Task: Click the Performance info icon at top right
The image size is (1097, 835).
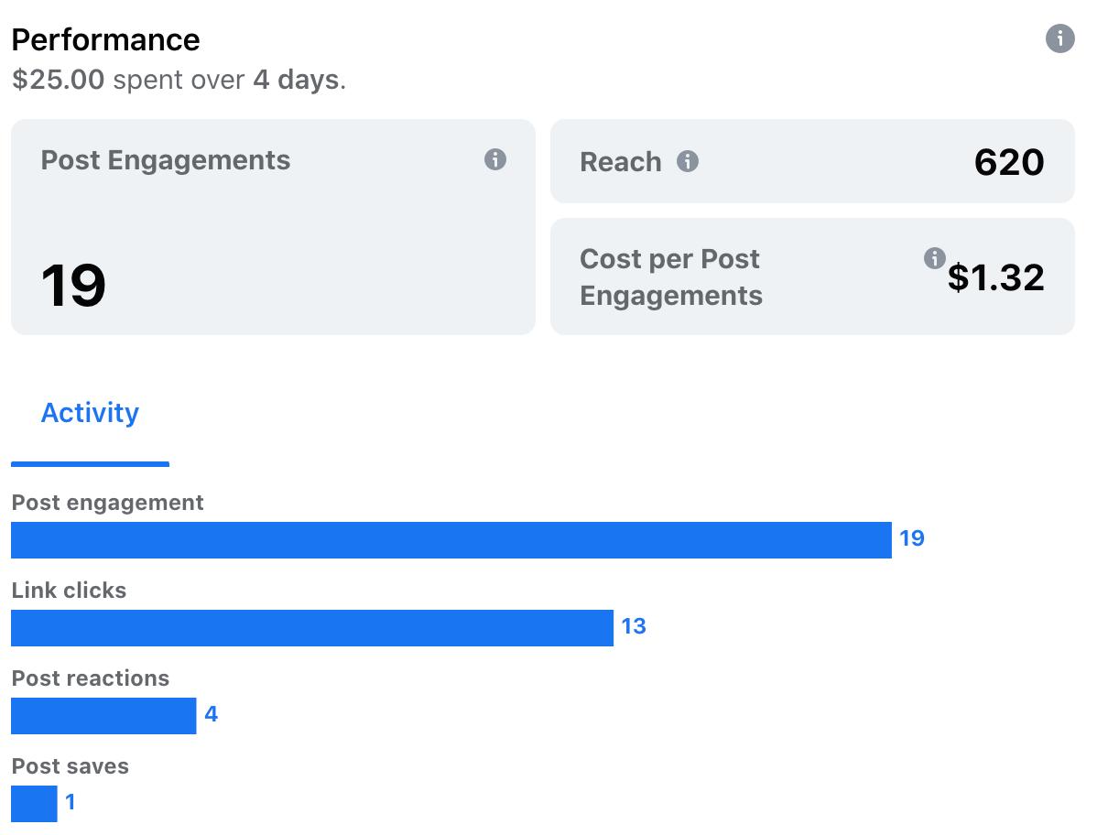Action: click(x=1060, y=38)
